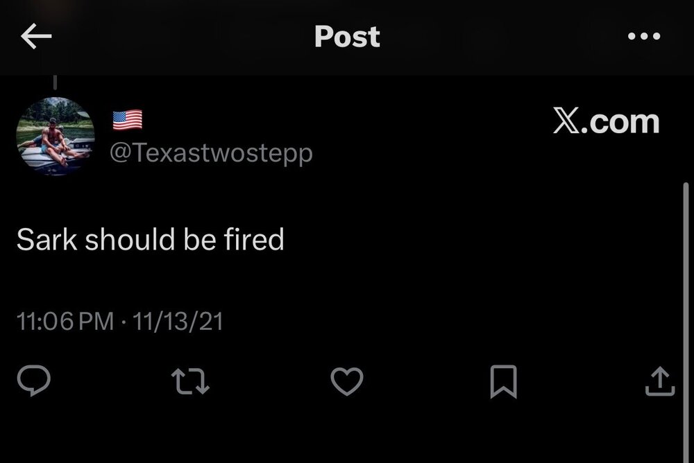Screen dimensions: 694x463
Task: Open the @Texastwostepp profile handle
Action: [211, 153]
